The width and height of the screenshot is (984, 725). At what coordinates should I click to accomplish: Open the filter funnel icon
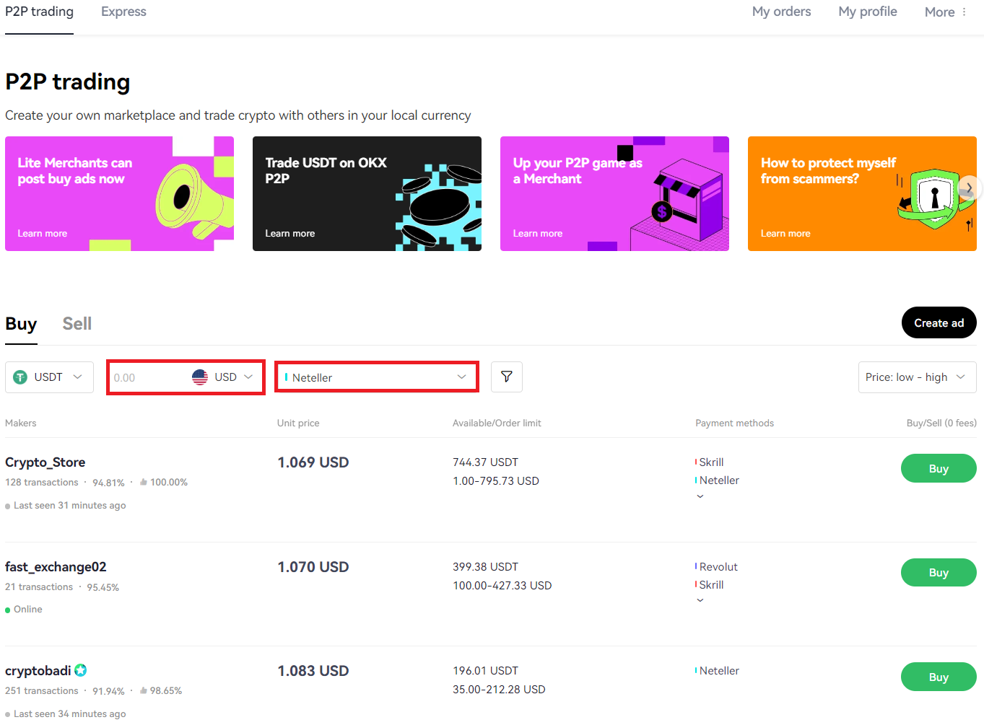click(507, 377)
